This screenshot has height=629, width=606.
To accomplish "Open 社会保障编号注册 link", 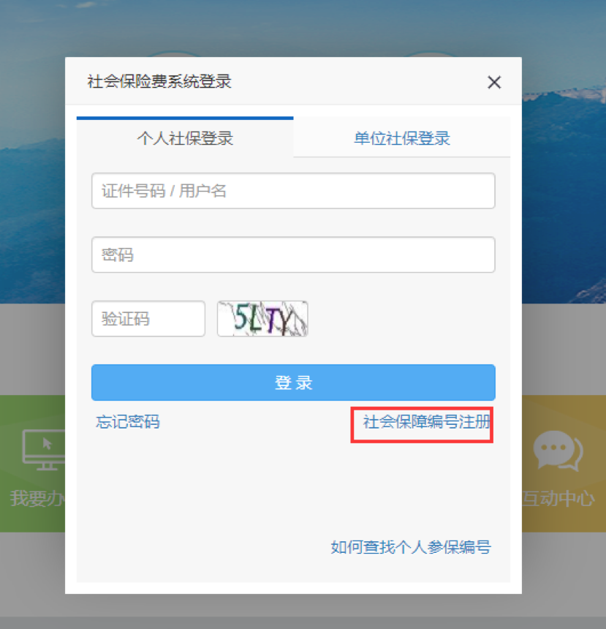I will coord(427,421).
